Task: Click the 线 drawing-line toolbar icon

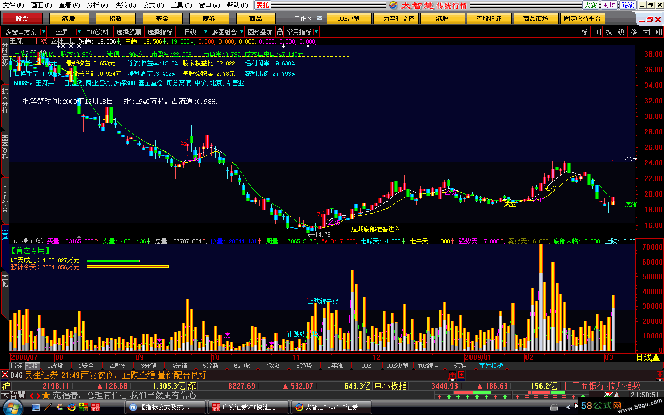Action: (x=621, y=32)
